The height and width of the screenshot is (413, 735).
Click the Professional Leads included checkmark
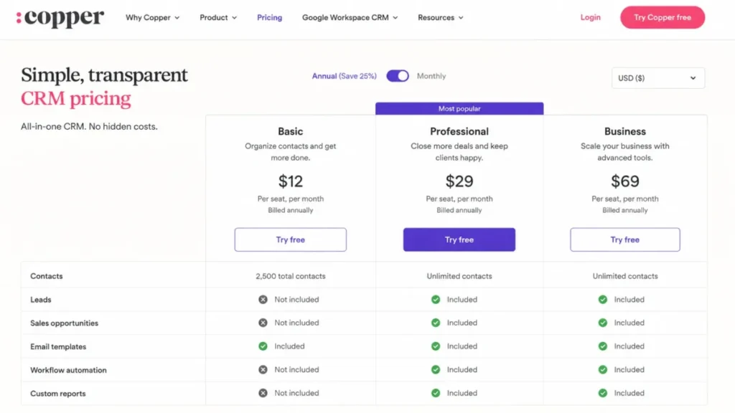(x=436, y=299)
